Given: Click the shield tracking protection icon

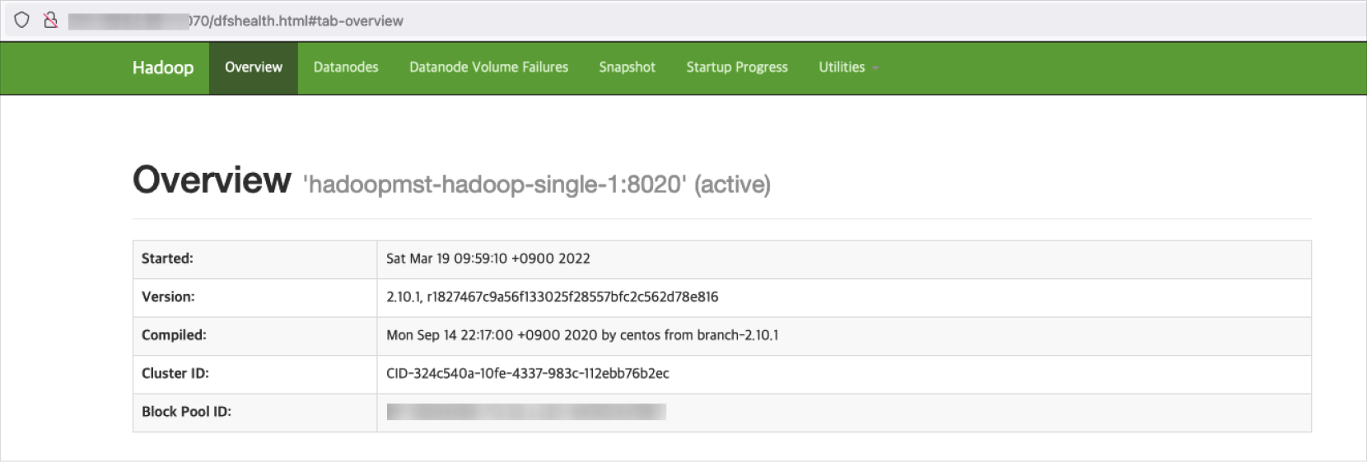Looking at the screenshot, I should pos(22,21).
